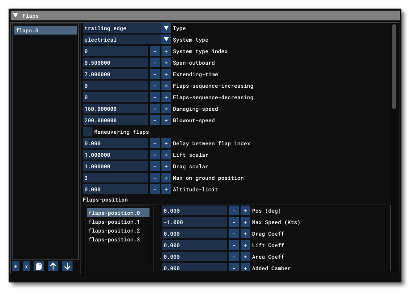Move flap entry up with arrow icon
The image size is (410, 291).
coord(53,267)
